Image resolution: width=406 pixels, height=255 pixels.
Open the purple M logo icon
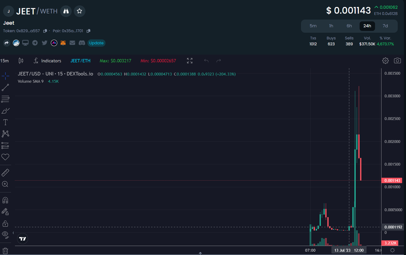(x=54, y=43)
